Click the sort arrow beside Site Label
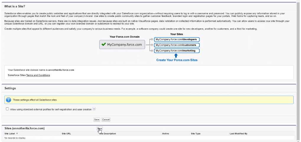301x142 pixels. pyautogui.click(x=17, y=133)
